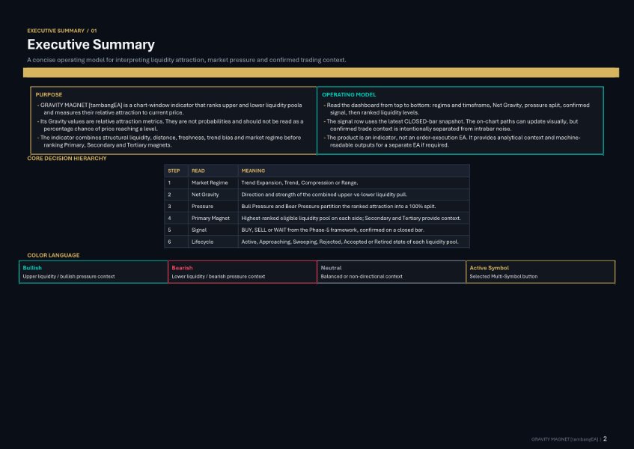
Task: Click the bullet starting "GRAVITY MAGNET [tambangEA] is a chart-window"
Action: 170,109
